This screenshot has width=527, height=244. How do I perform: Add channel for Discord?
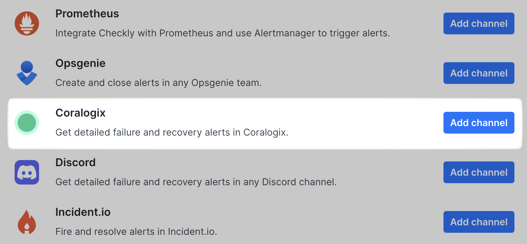tap(478, 172)
